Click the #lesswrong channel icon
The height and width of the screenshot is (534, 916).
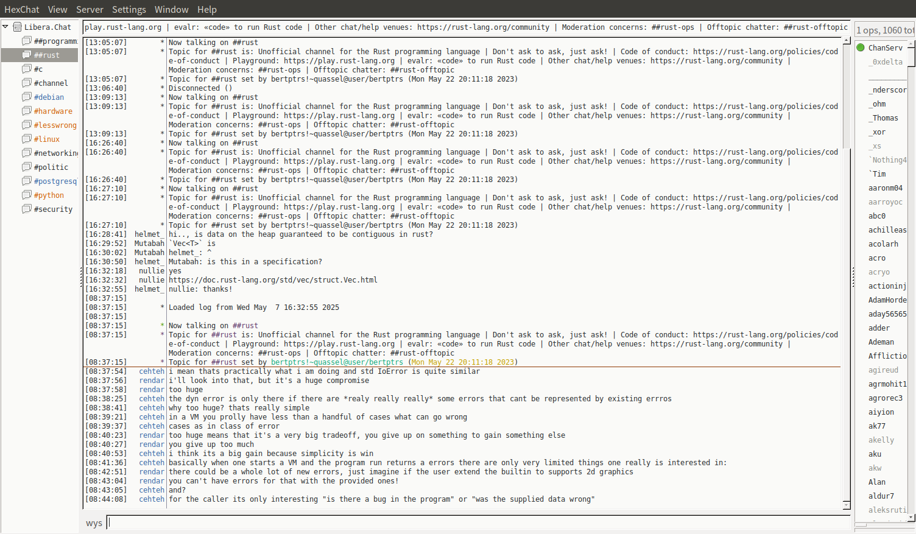[x=27, y=125]
